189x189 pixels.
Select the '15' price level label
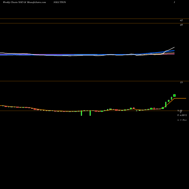[x=181, y=82]
